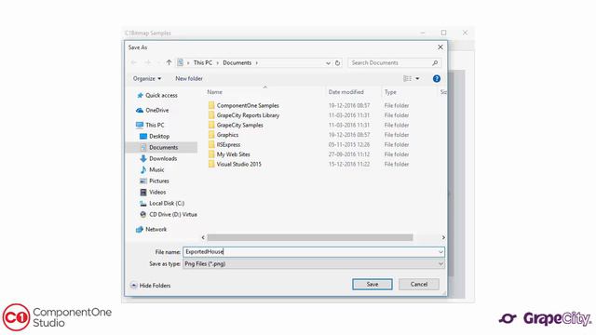Open the view options dropdown arrow

[417, 78]
